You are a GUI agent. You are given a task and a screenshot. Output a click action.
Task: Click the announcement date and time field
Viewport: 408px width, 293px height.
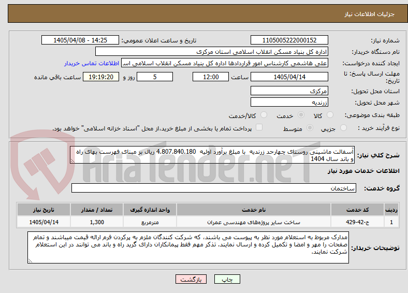80,40
